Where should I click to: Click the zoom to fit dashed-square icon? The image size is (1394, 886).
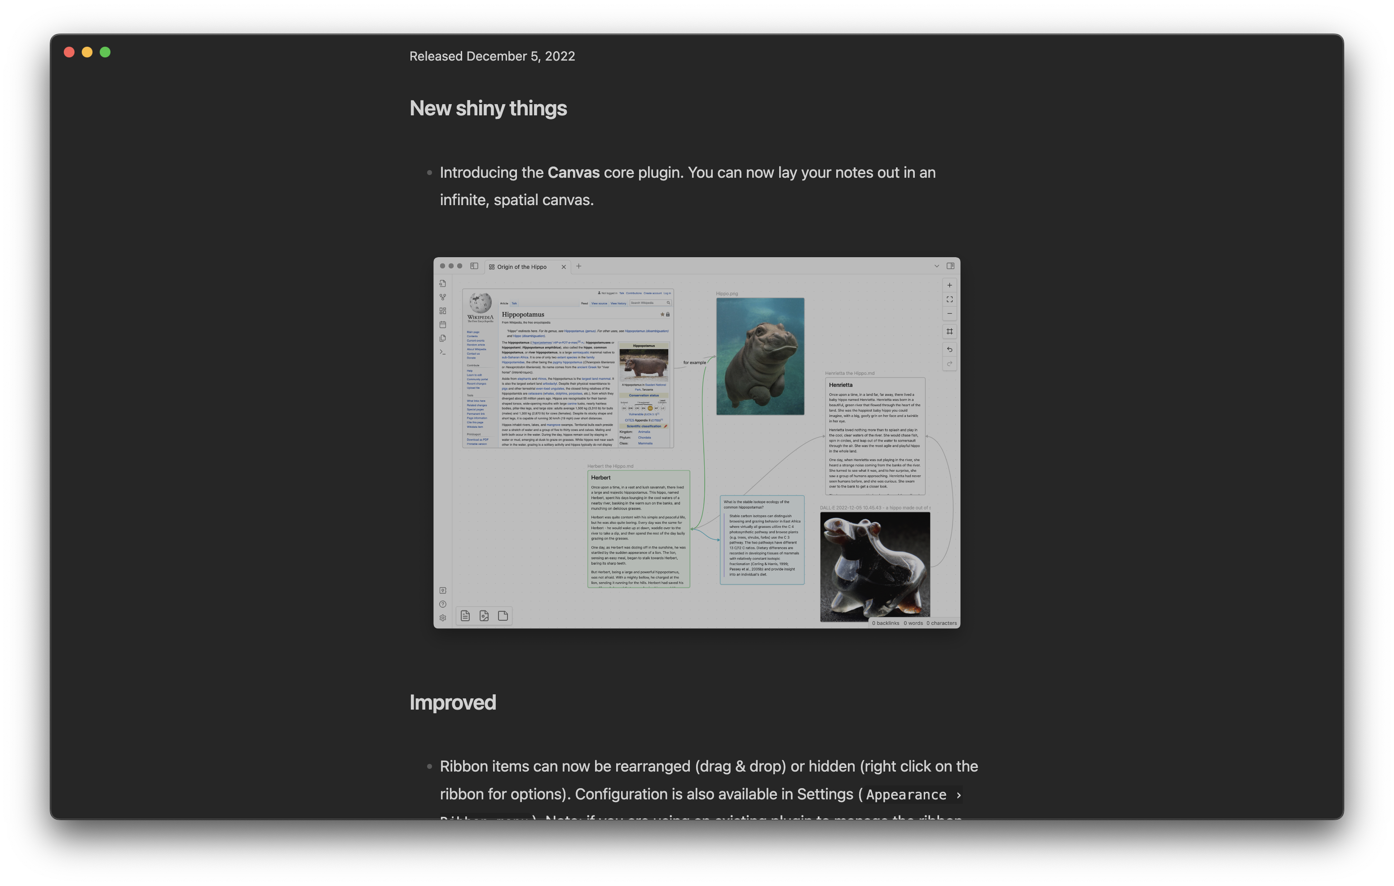949,299
